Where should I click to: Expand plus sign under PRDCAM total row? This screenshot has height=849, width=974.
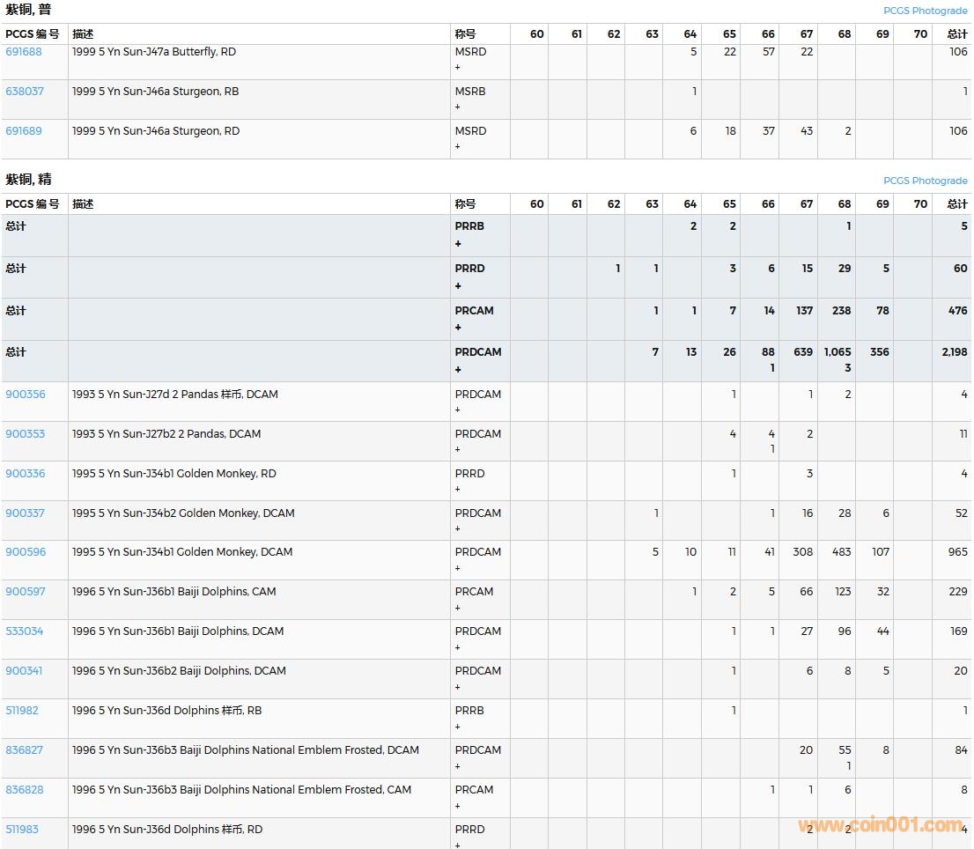(458, 370)
